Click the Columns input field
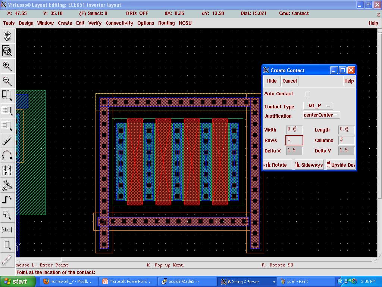 [x=347, y=141]
